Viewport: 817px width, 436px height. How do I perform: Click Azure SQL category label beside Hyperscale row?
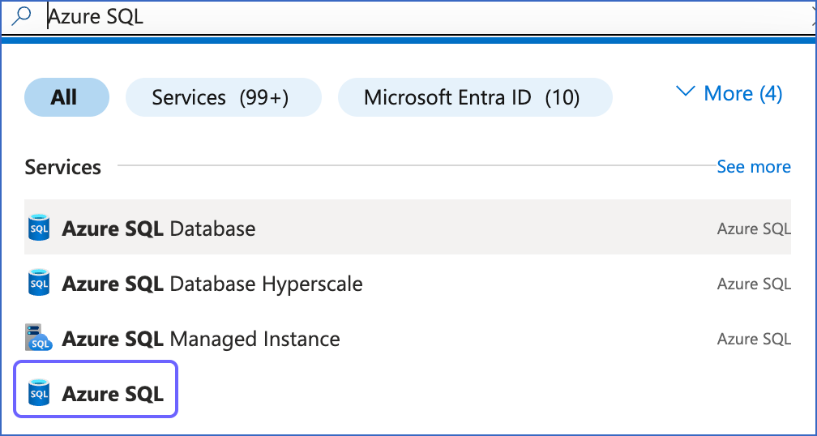coord(754,284)
